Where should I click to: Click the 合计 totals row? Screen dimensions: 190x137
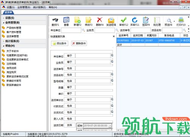[x=153, y=45]
